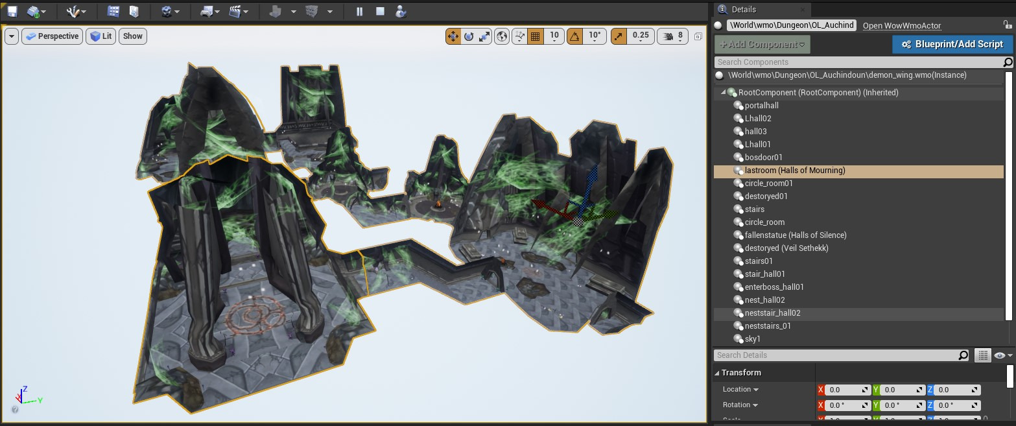
Task: Click the Save Current Level floppy icon
Action: (12, 12)
